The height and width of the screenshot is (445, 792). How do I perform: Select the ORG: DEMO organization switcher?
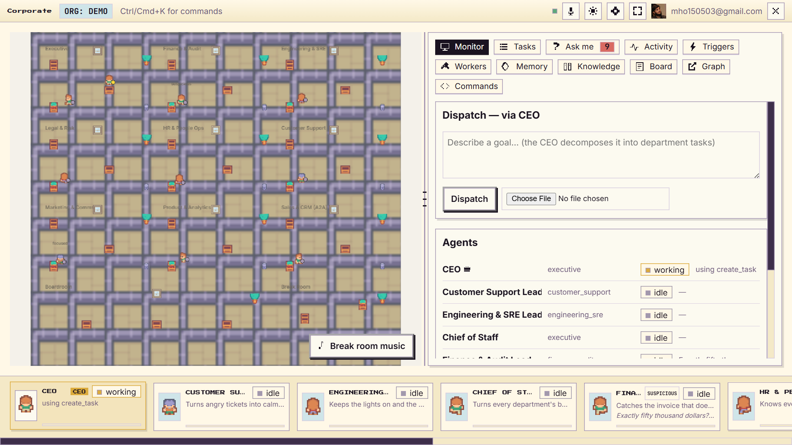click(86, 11)
